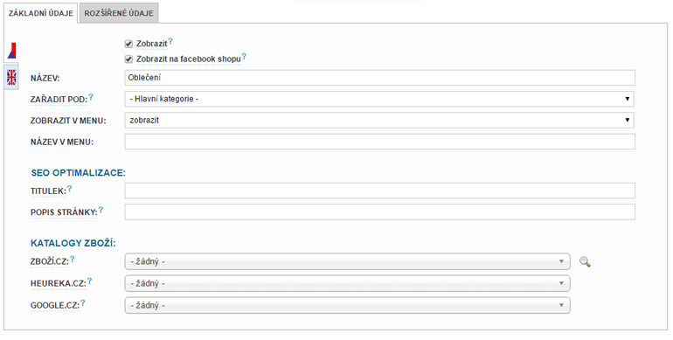The height and width of the screenshot is (340, 673).
Task: Show help for Heureka.cz catalog
Action: (90, 281)
